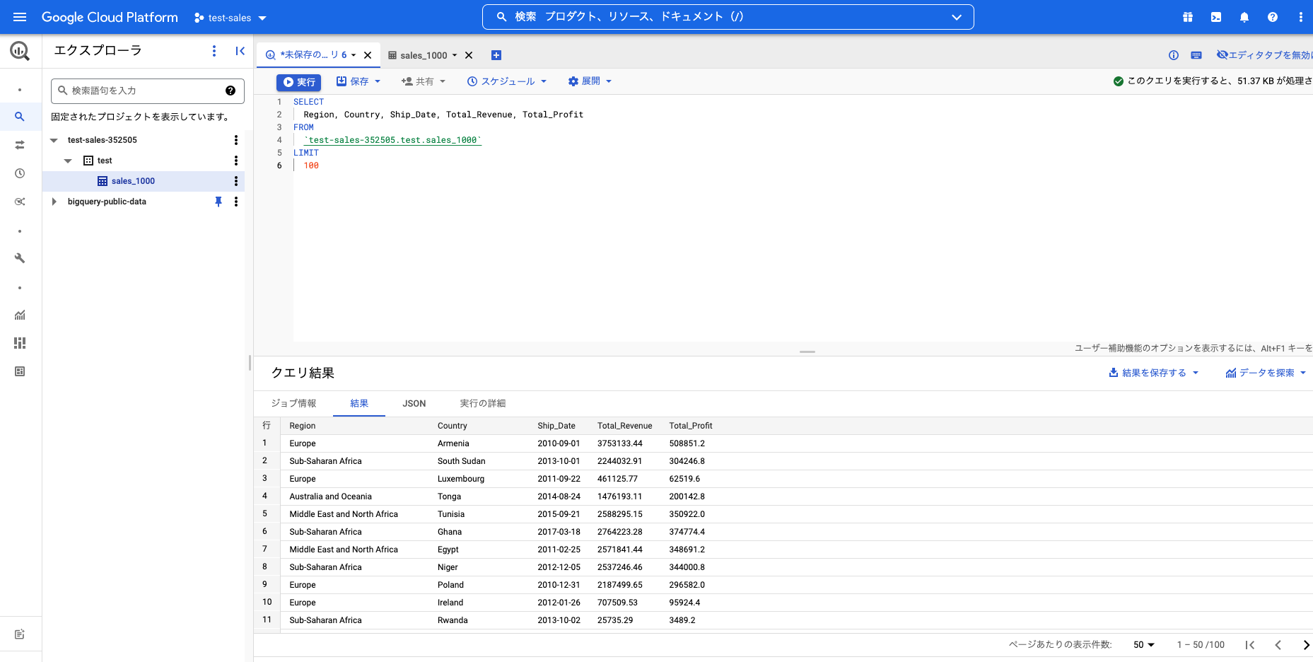The height and width of the screenshot is (662, 1313).
Task: Change rows per page dropdown showing 50
Action: coord(1143,645)
